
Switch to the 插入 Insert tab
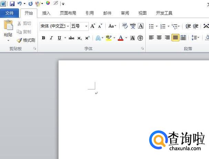click(46, 13)
